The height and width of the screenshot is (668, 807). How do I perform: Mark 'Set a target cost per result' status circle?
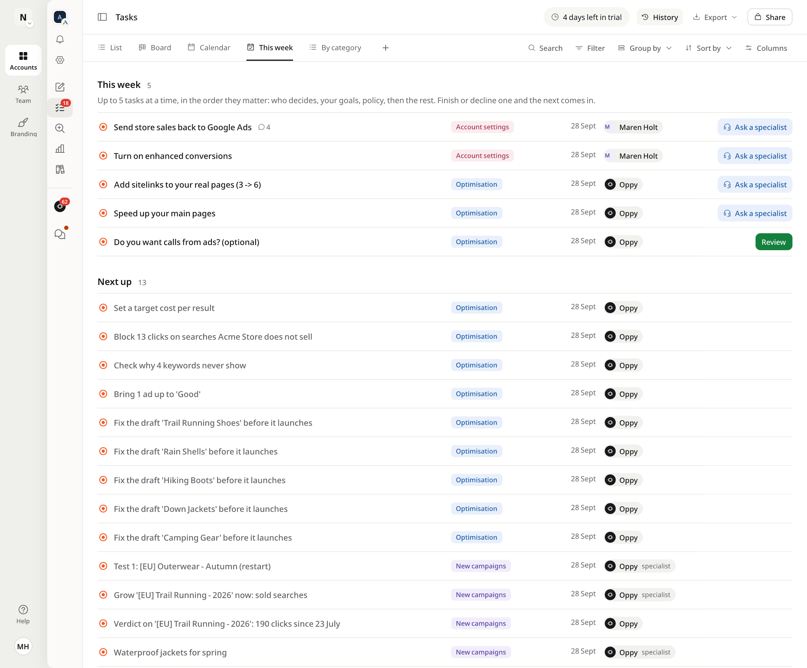click(103, 308)
